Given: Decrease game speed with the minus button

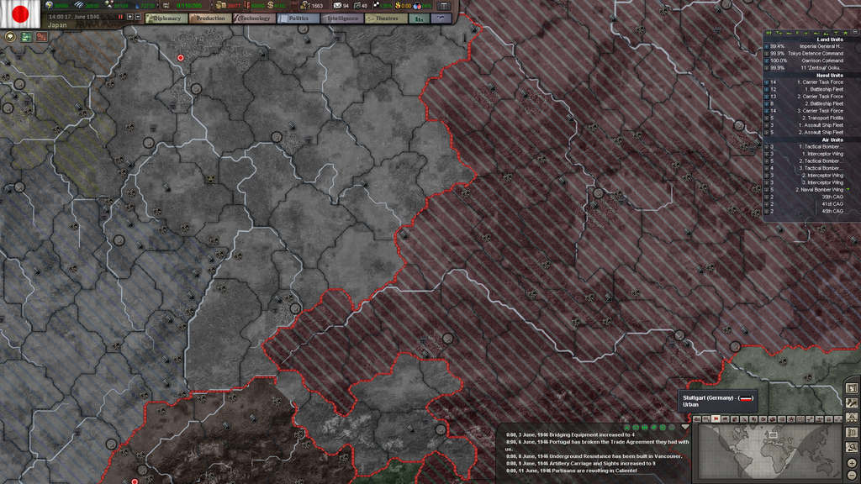Looking at the screenshot, I should coord(138,17).
